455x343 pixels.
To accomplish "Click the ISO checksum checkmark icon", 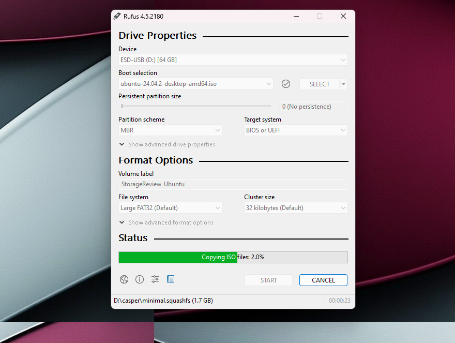I will [286, 84].
